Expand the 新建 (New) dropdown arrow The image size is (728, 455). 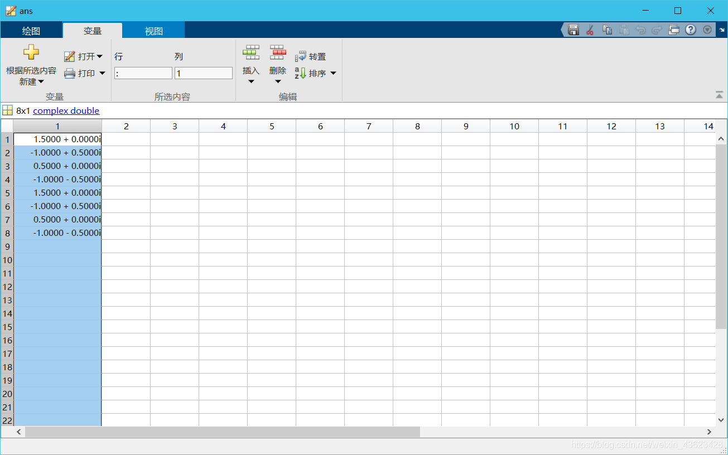point(41,82)
